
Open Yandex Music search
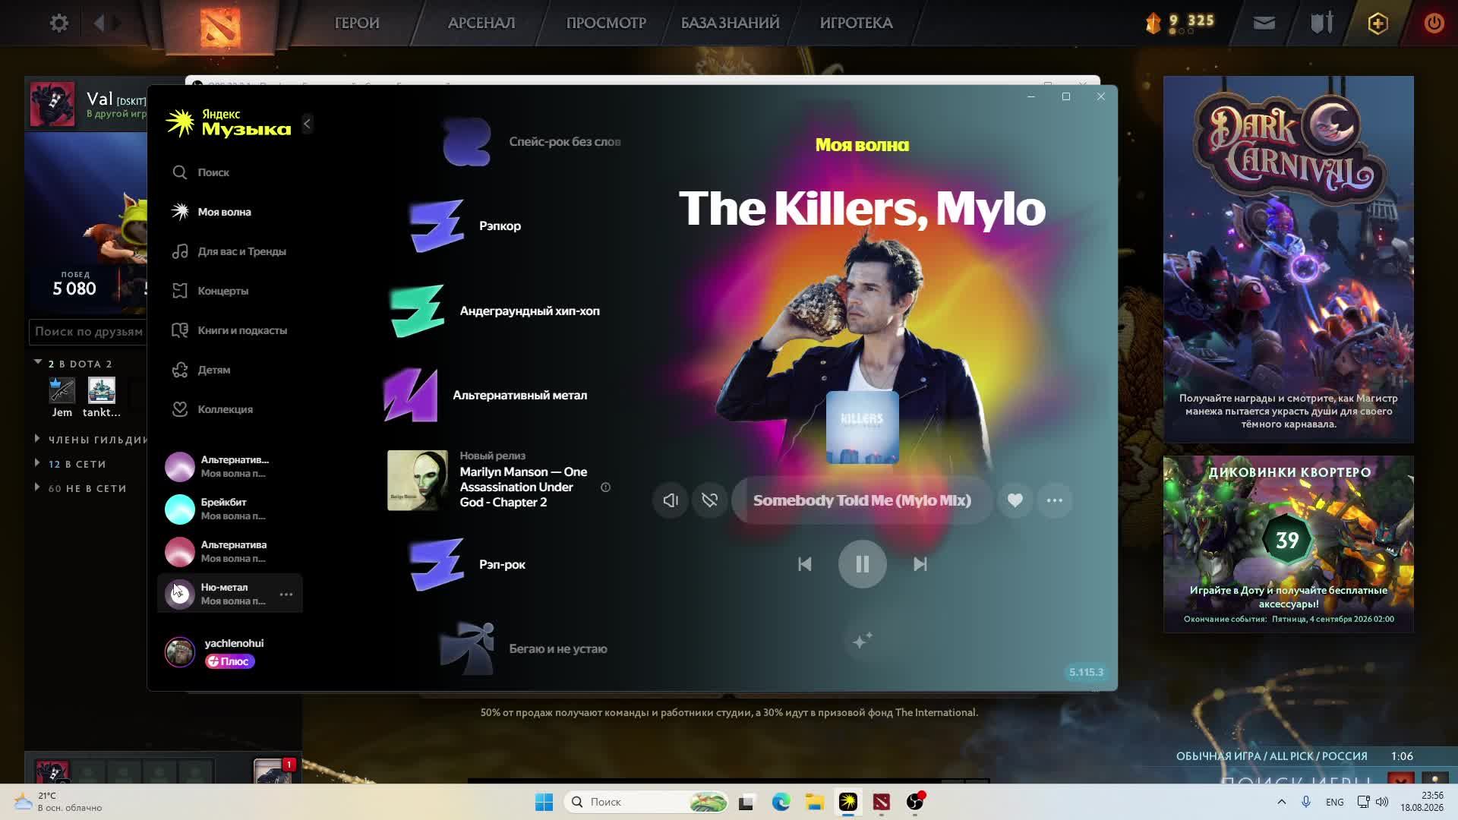(x=201, y=172)
